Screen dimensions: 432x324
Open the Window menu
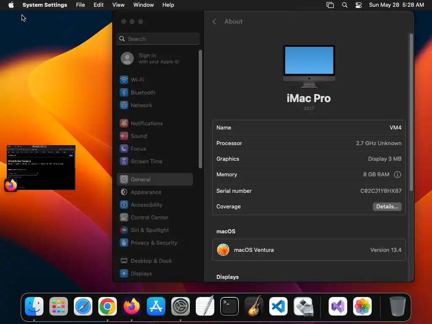pyautogui.click(x=143, y=5)
